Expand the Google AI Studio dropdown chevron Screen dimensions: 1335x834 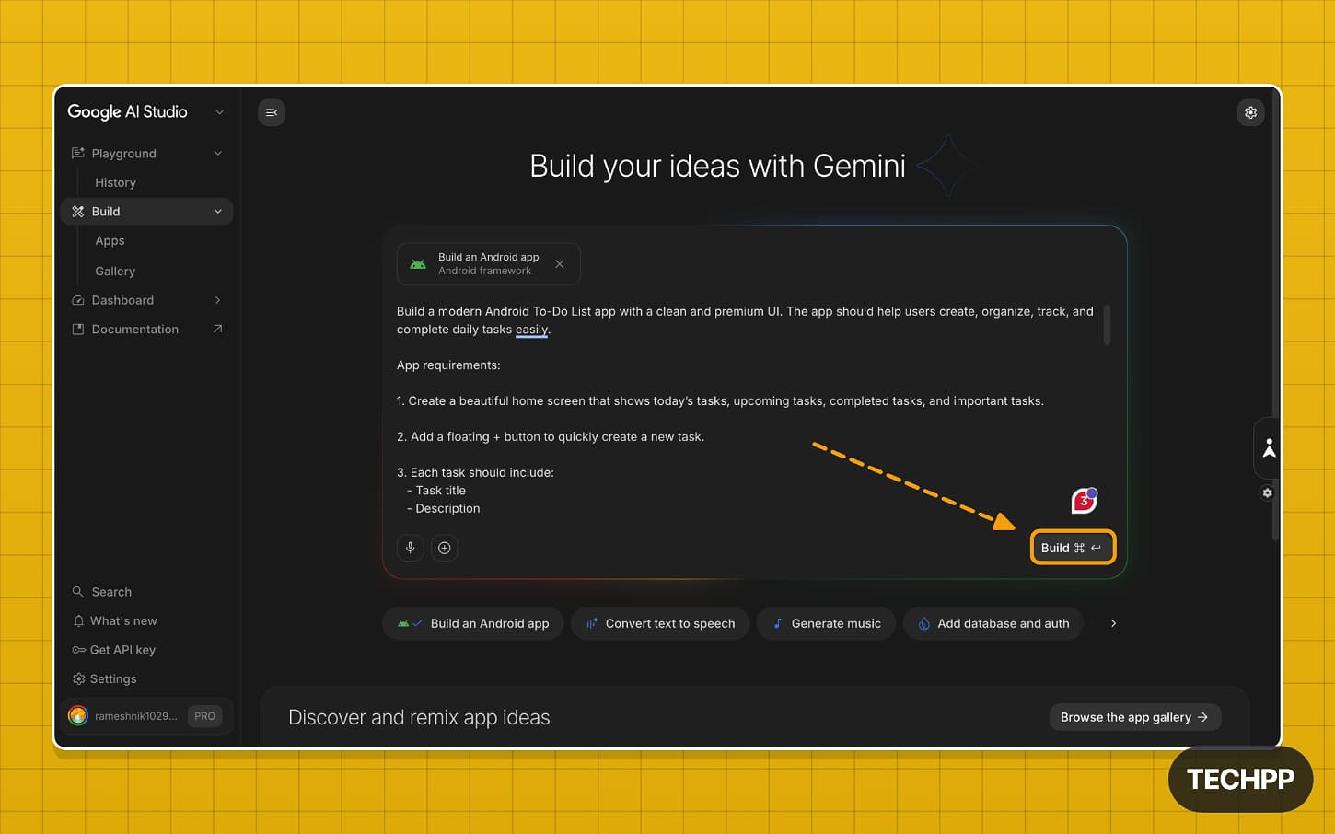[219, 112]
